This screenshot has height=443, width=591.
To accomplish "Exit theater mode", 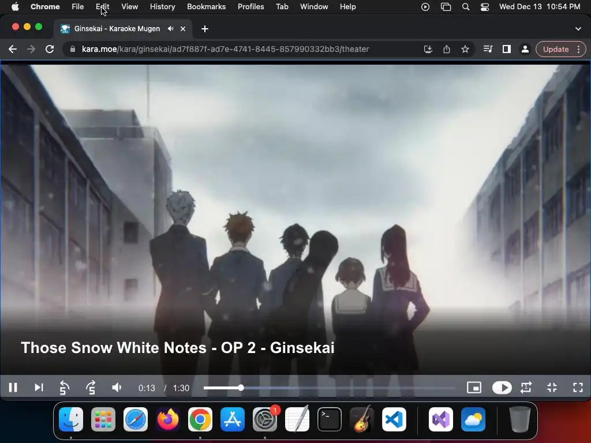I will tap(552, 388).
